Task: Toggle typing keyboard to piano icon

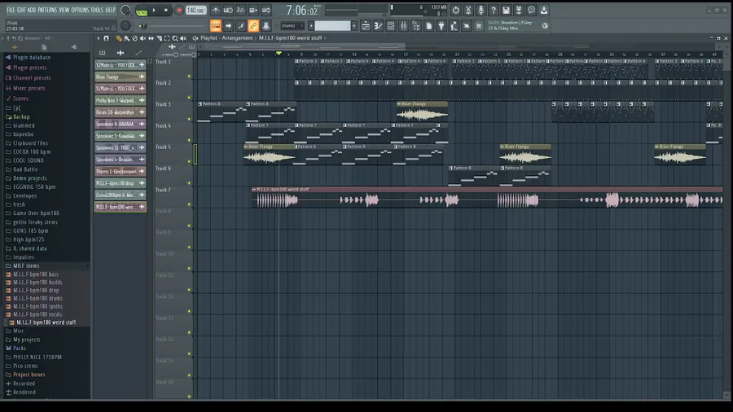Action: 216,26
